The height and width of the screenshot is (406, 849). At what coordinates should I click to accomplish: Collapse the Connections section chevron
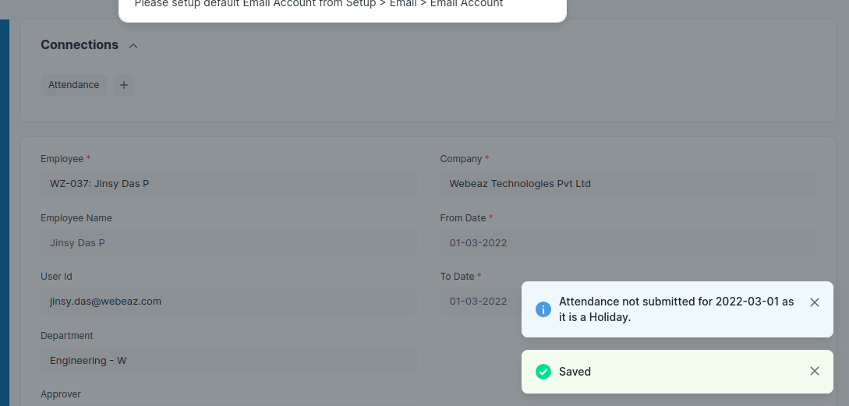[133, 46]
